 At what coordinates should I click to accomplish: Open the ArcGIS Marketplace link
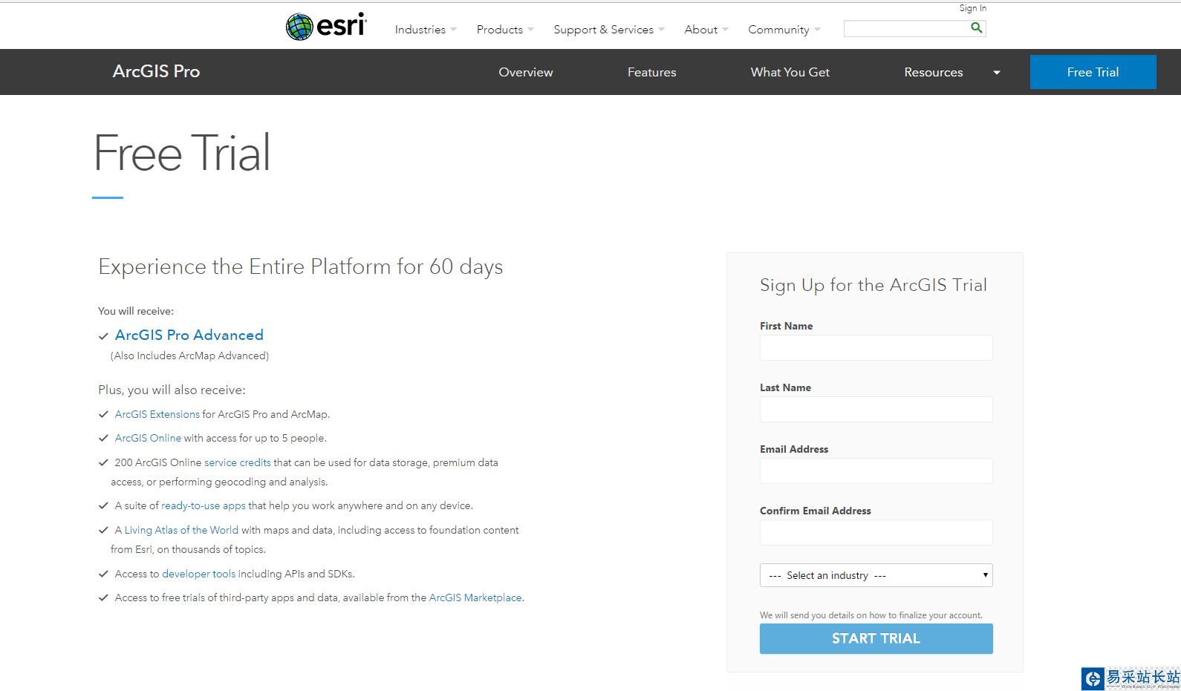[x=475, y=597]
